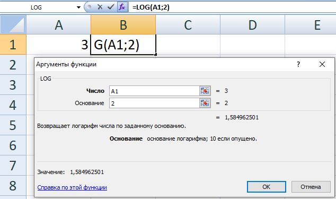Select column C header
This screenshot has height=199, width=336.
(x=188, y=25)
